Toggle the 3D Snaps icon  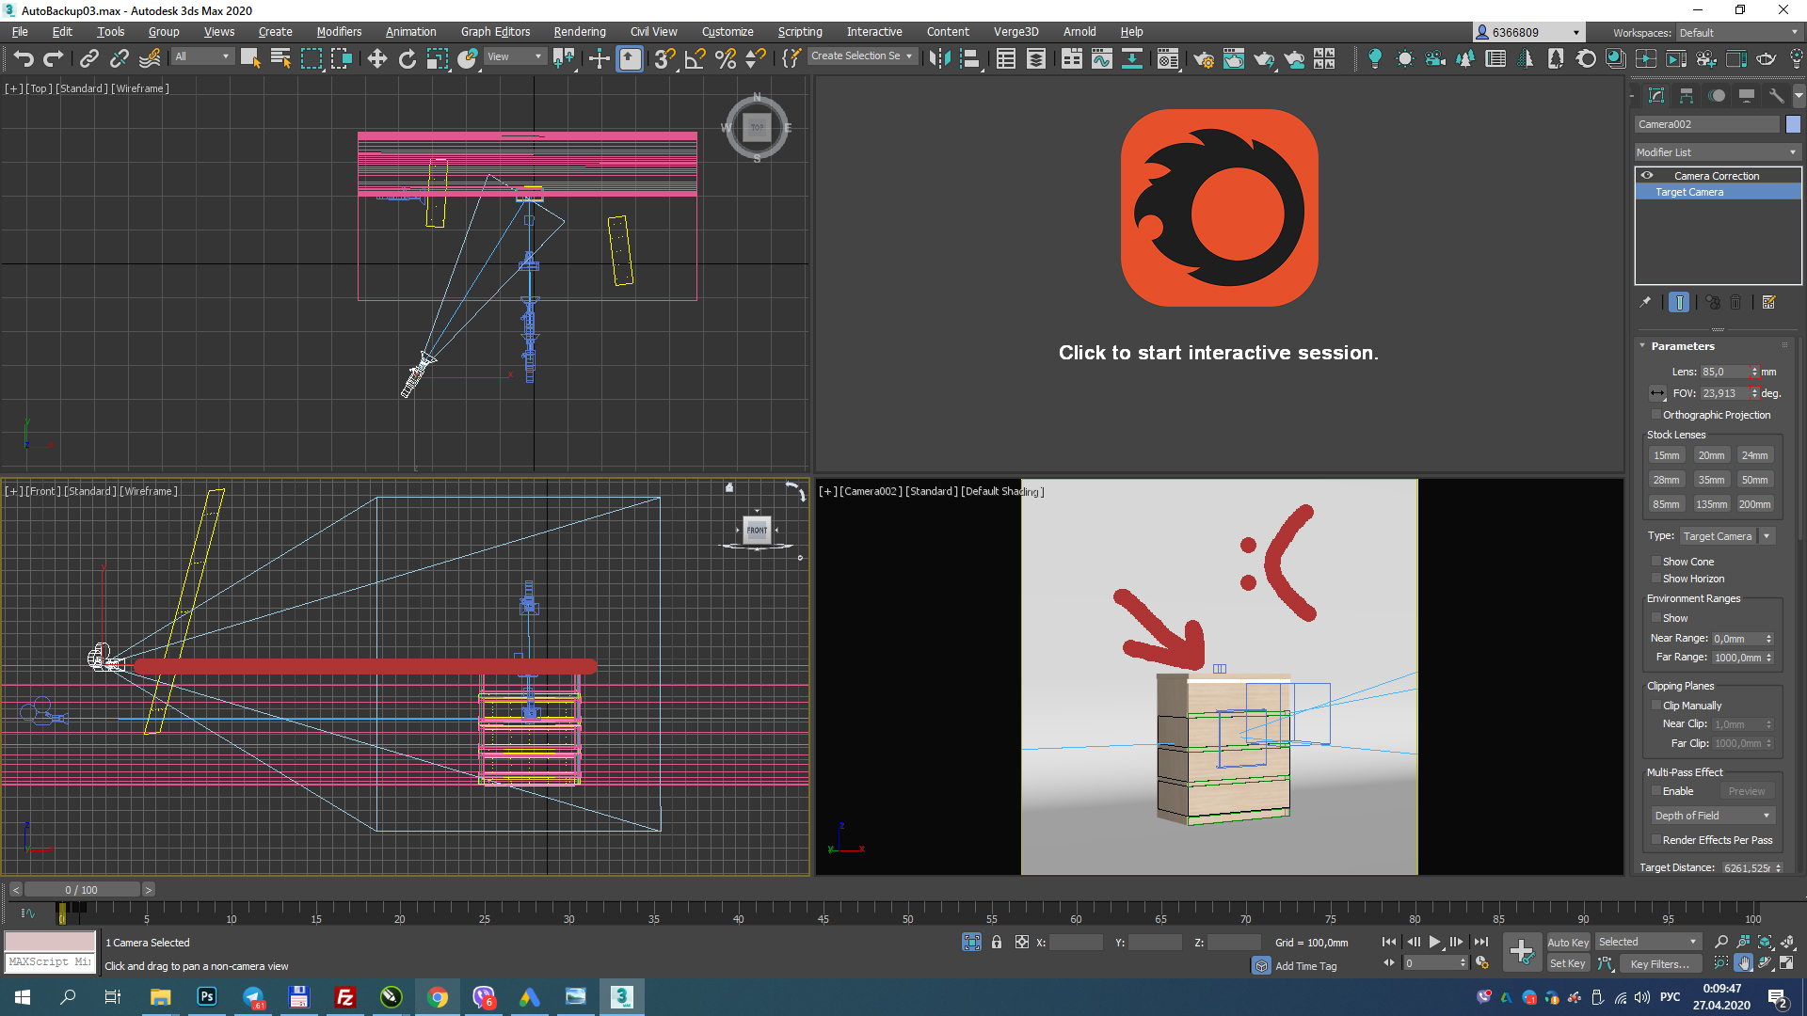point(664,58)
